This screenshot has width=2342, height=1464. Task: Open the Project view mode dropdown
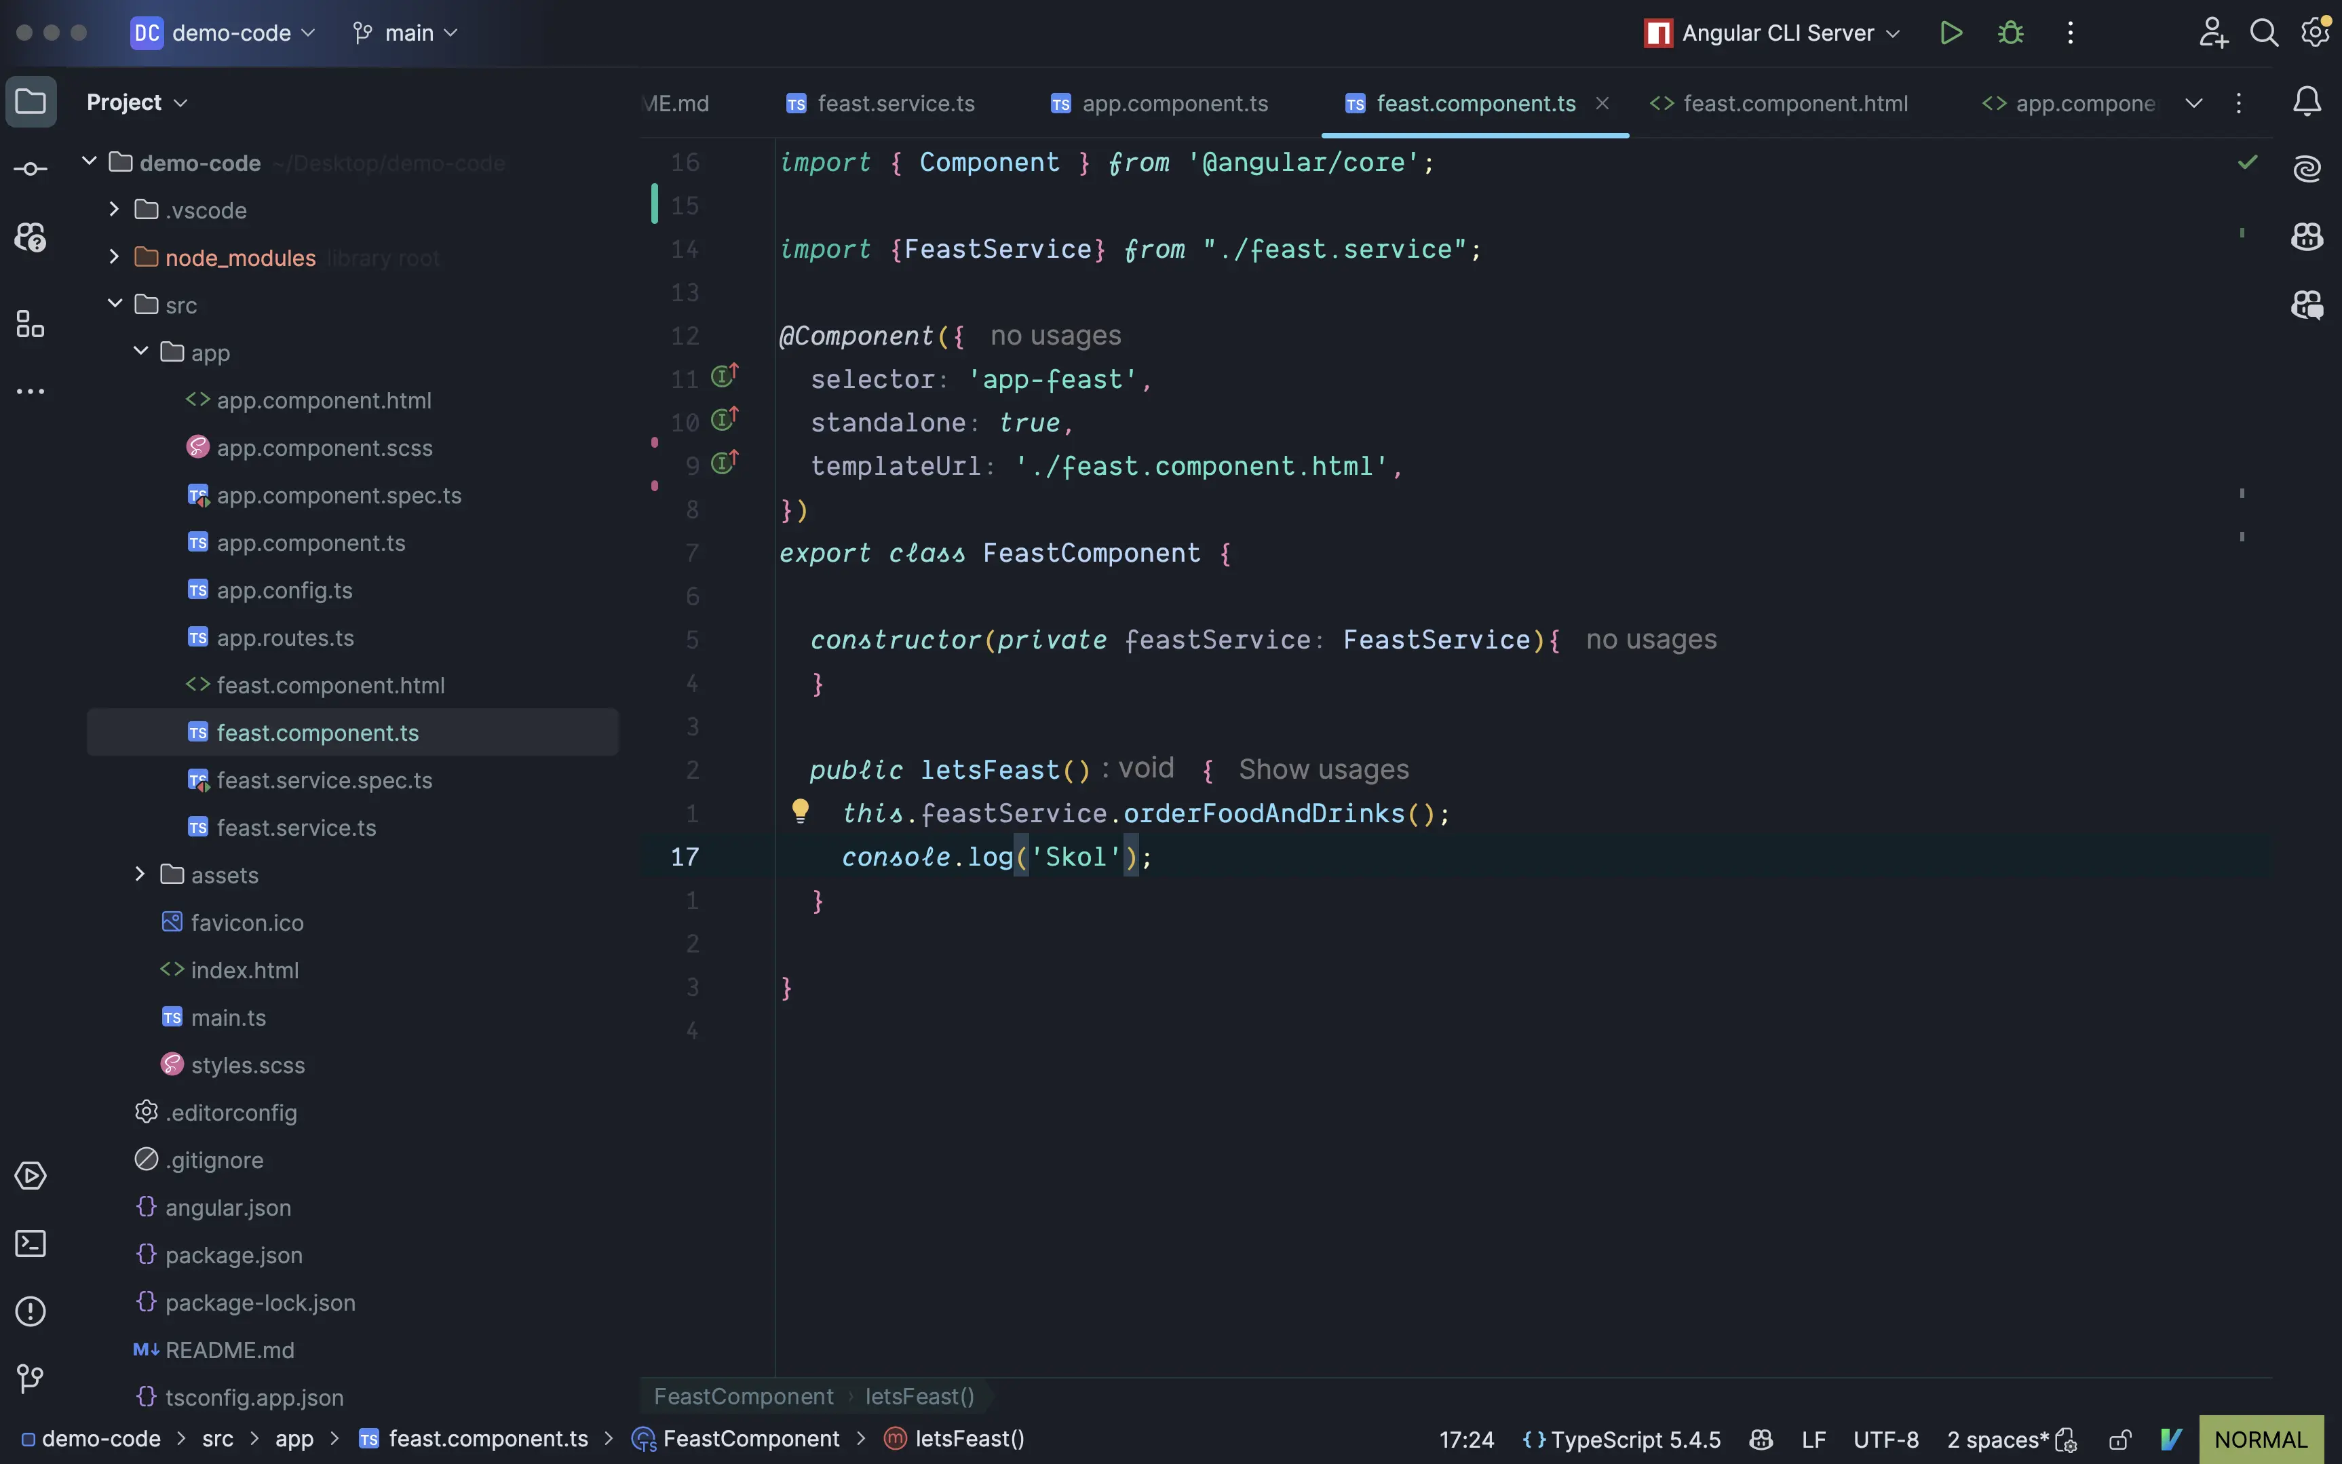click(x=136, y=102)
